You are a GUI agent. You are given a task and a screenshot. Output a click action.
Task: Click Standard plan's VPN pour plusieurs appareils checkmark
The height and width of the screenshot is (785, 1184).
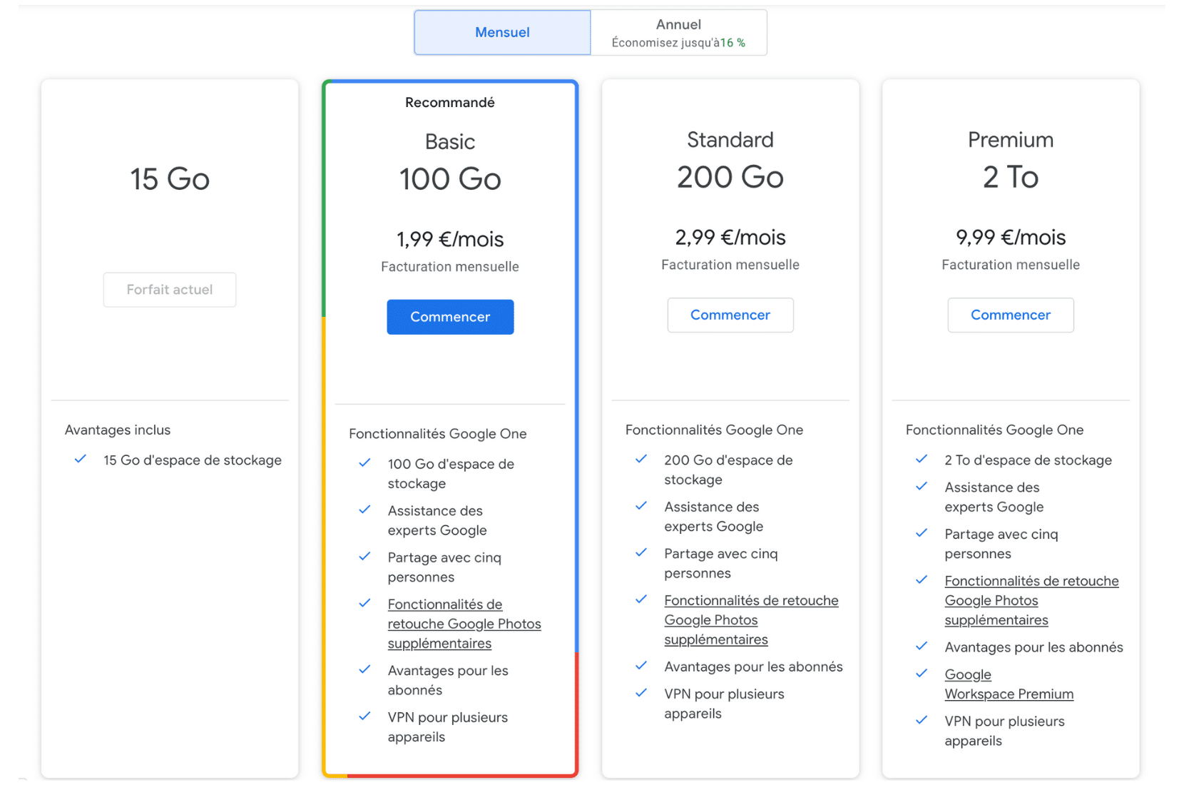[641, 692]
